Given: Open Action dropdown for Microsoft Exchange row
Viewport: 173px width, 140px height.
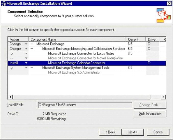Looking at the screenshot, I should point(26,44).
